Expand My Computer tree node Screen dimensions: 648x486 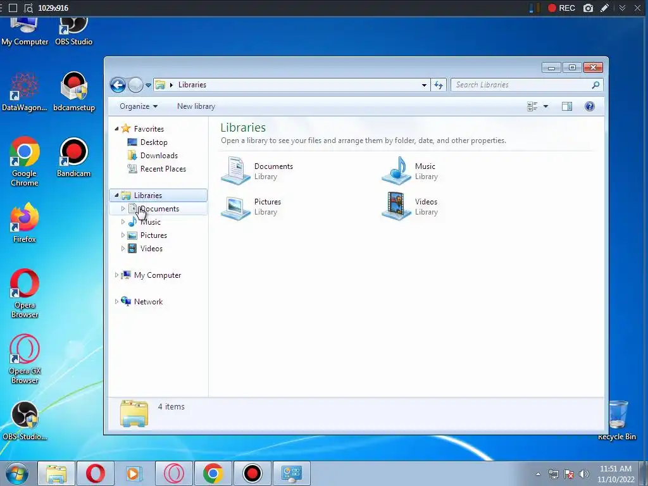116,275
